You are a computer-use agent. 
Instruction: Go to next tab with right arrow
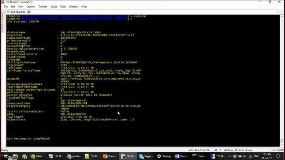pos(282,12)
